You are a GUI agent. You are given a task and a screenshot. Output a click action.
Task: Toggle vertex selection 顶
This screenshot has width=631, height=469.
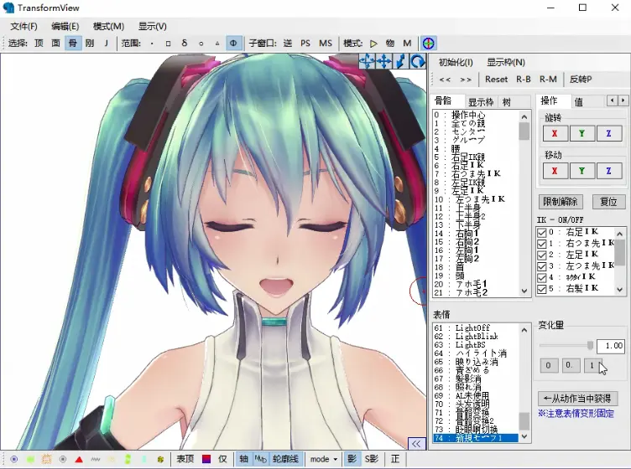[39, 44]
